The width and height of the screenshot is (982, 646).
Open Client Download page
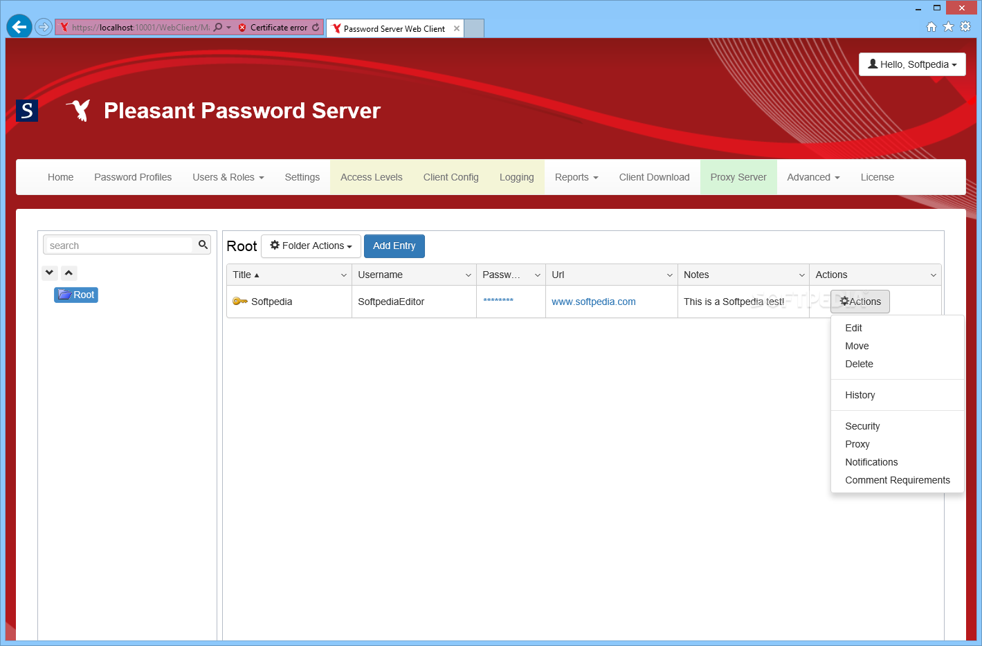pyautogui.click(x=655, y=177)
